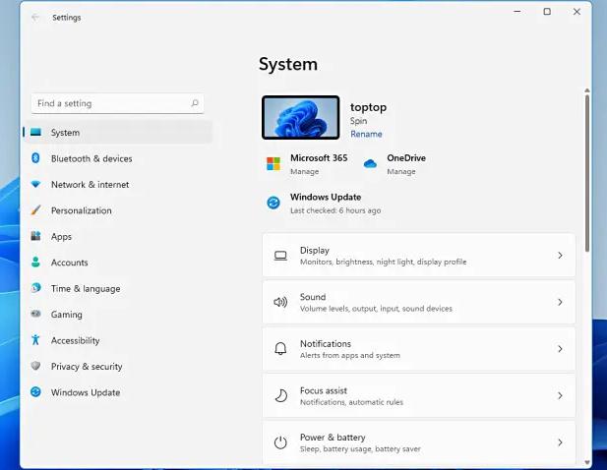Click the scrollbar up arrow
This screenshot has height=470, width=607.
click(587, 90)
